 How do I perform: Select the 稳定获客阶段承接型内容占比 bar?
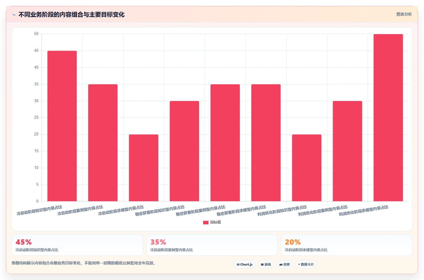pos(266,143)
